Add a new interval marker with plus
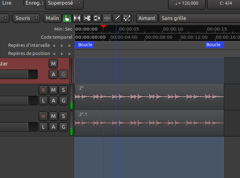240x178 pixels. click(x=62, y=46)
